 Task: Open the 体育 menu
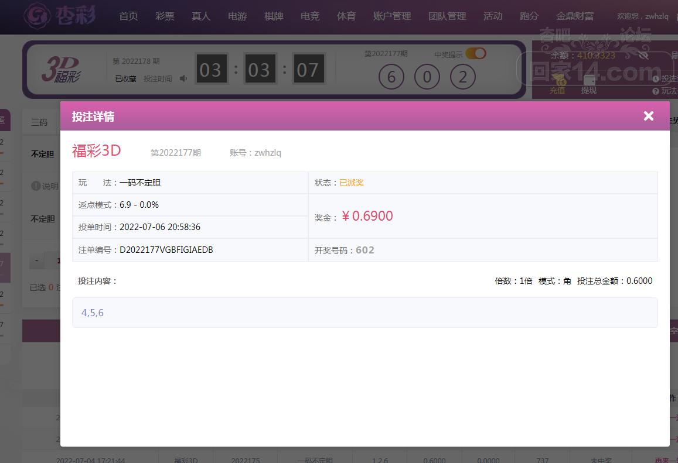coord(346,16)
